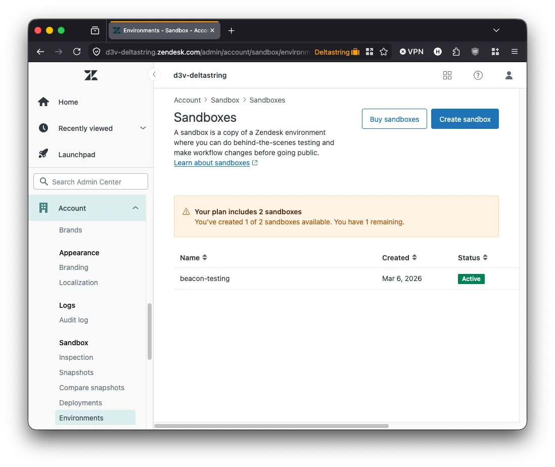Screen dimensions: 555x467
Task: Open Deployments in Sandbox section
Action: pos(80,403)
